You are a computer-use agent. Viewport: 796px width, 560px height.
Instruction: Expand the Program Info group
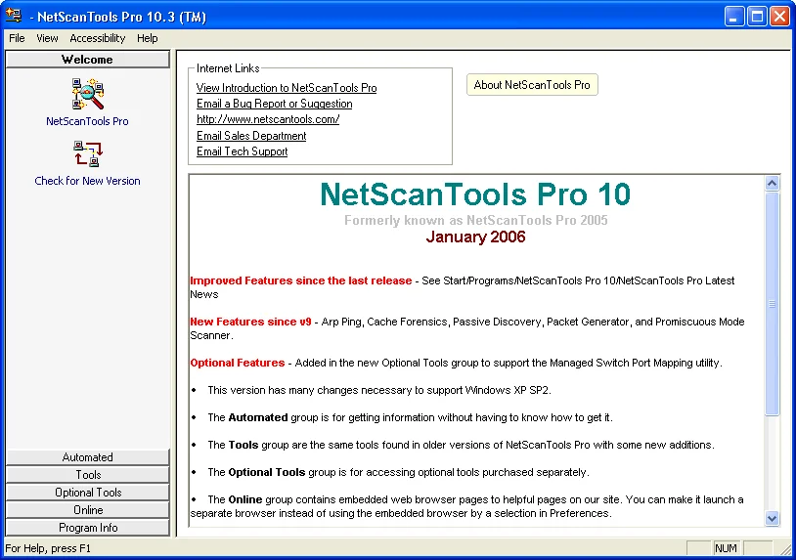[x=87, y=528]
